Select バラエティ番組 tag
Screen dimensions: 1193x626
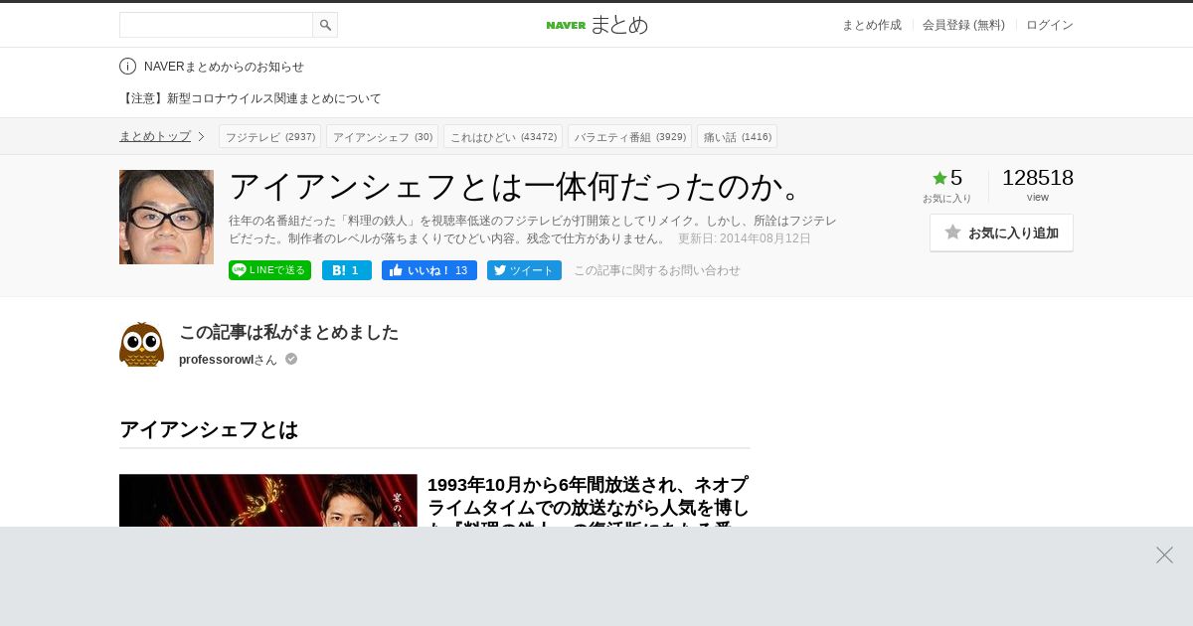click(x=629, y=136)
